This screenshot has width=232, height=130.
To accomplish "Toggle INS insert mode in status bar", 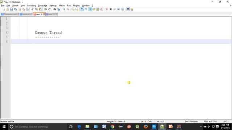I will [225, 122].
